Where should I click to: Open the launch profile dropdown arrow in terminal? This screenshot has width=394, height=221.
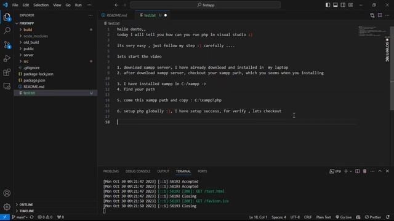[350, 171]
